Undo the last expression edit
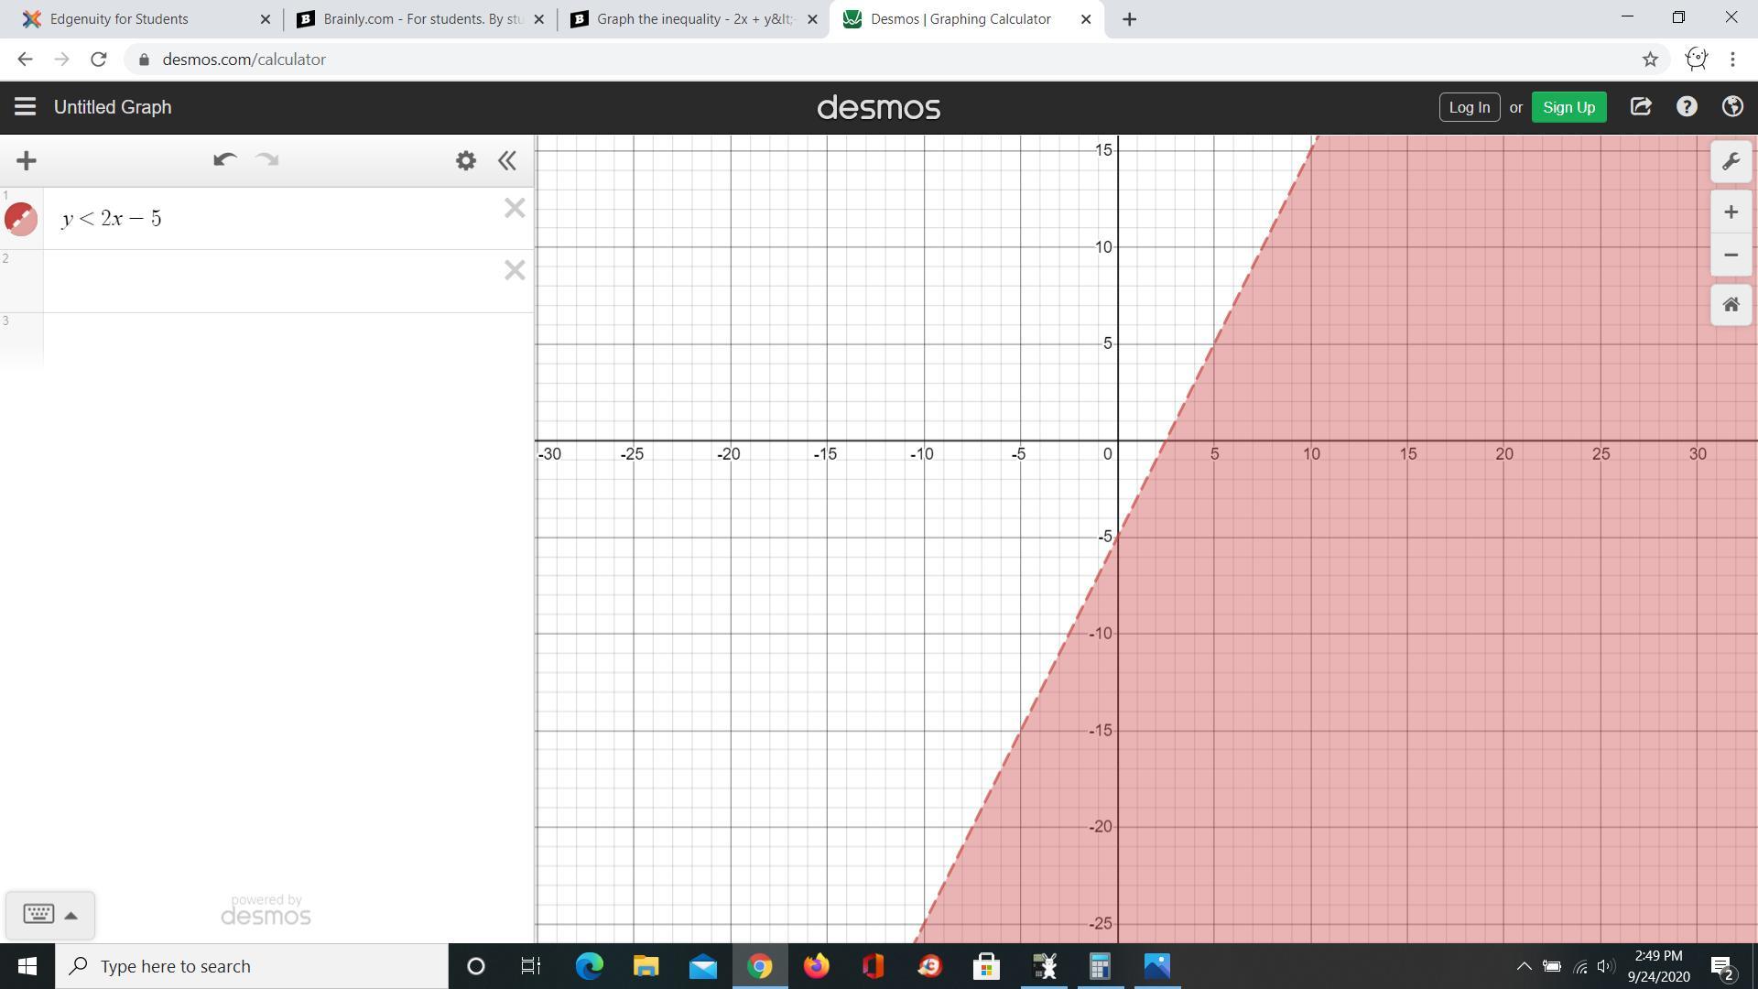 click(224, 160)
